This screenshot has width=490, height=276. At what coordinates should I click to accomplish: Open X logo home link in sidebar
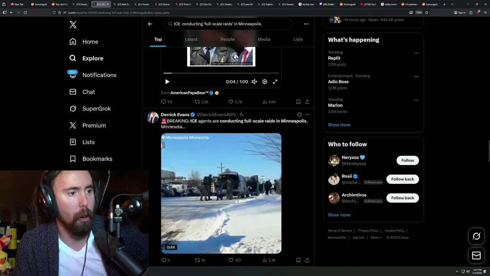pos(73,25)
